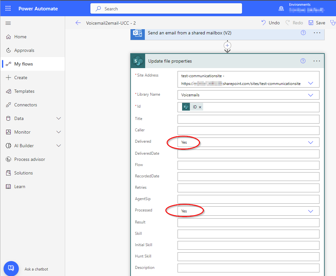Click the Learn book icon
Viewport: 336px width, 276px height.
[x=8, y=186]
